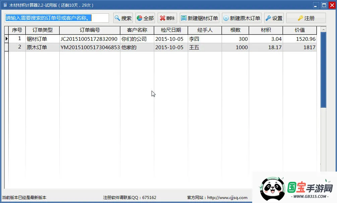The image size is (337, 203).
Task: Select the 原木订单 row for 他家的
Action: 134,47
